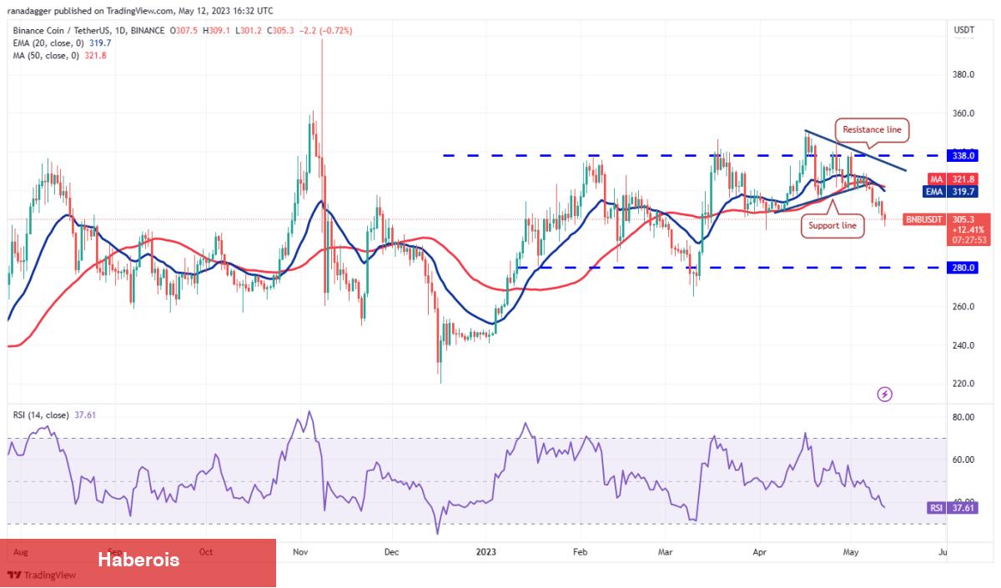Select the Support line callout

pos(832,225)
